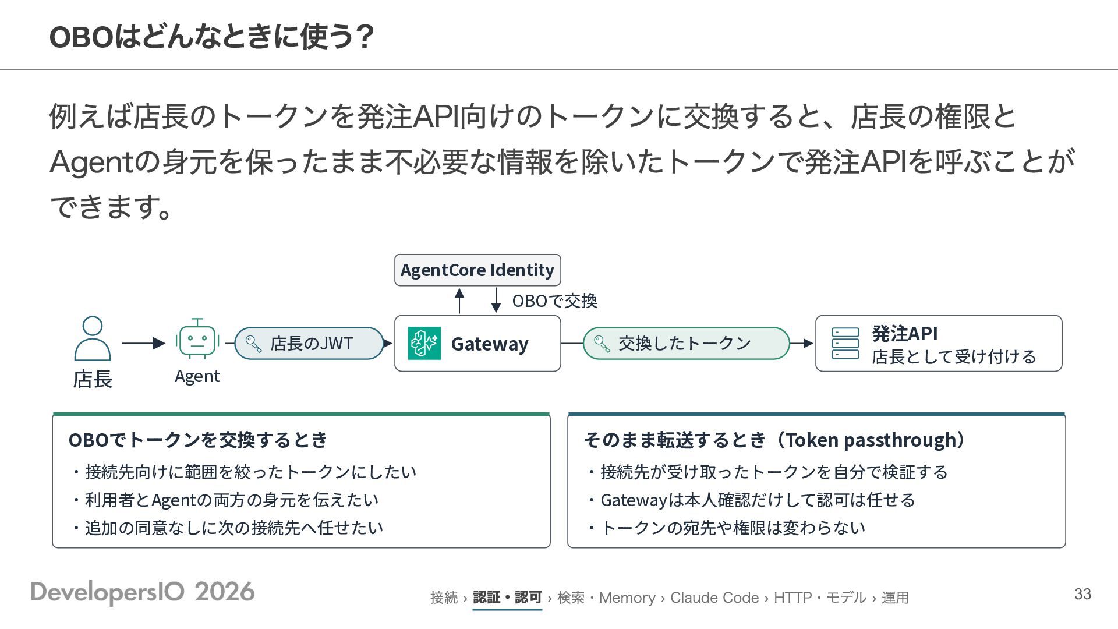Open the Claude Code breadcrumb section

[714, 598]
